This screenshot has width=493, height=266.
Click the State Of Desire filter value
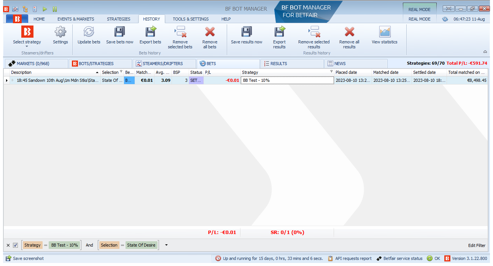tap(142, 245)
